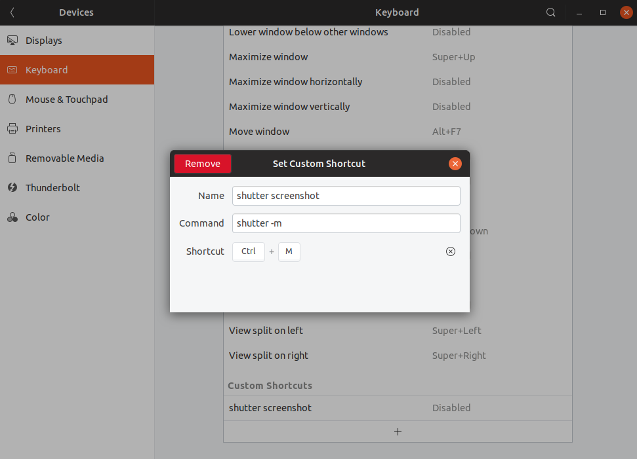
Task: Open Printers settings
Action: pos(43,128)
